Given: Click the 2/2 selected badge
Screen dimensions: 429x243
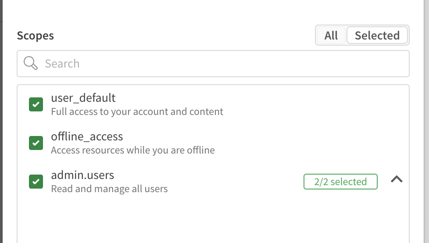Looking at the screenshot, I should [x=340, y=182].
